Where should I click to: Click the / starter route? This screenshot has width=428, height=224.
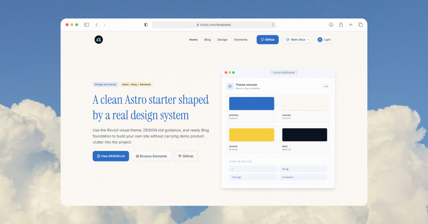[253, 169]
